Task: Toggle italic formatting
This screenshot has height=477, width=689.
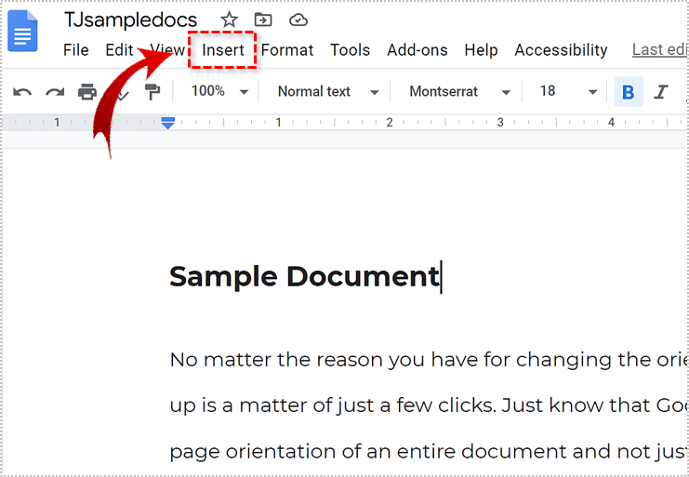Action: point(661,92)
